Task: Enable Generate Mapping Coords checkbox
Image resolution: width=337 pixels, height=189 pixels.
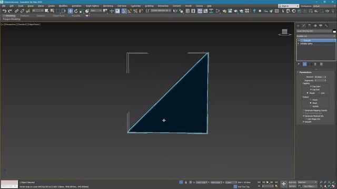Action: 304,110
